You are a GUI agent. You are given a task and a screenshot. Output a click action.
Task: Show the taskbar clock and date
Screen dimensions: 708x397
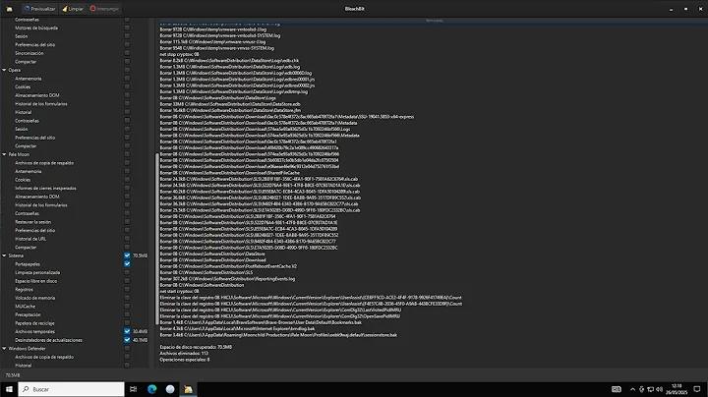point(677,389)
